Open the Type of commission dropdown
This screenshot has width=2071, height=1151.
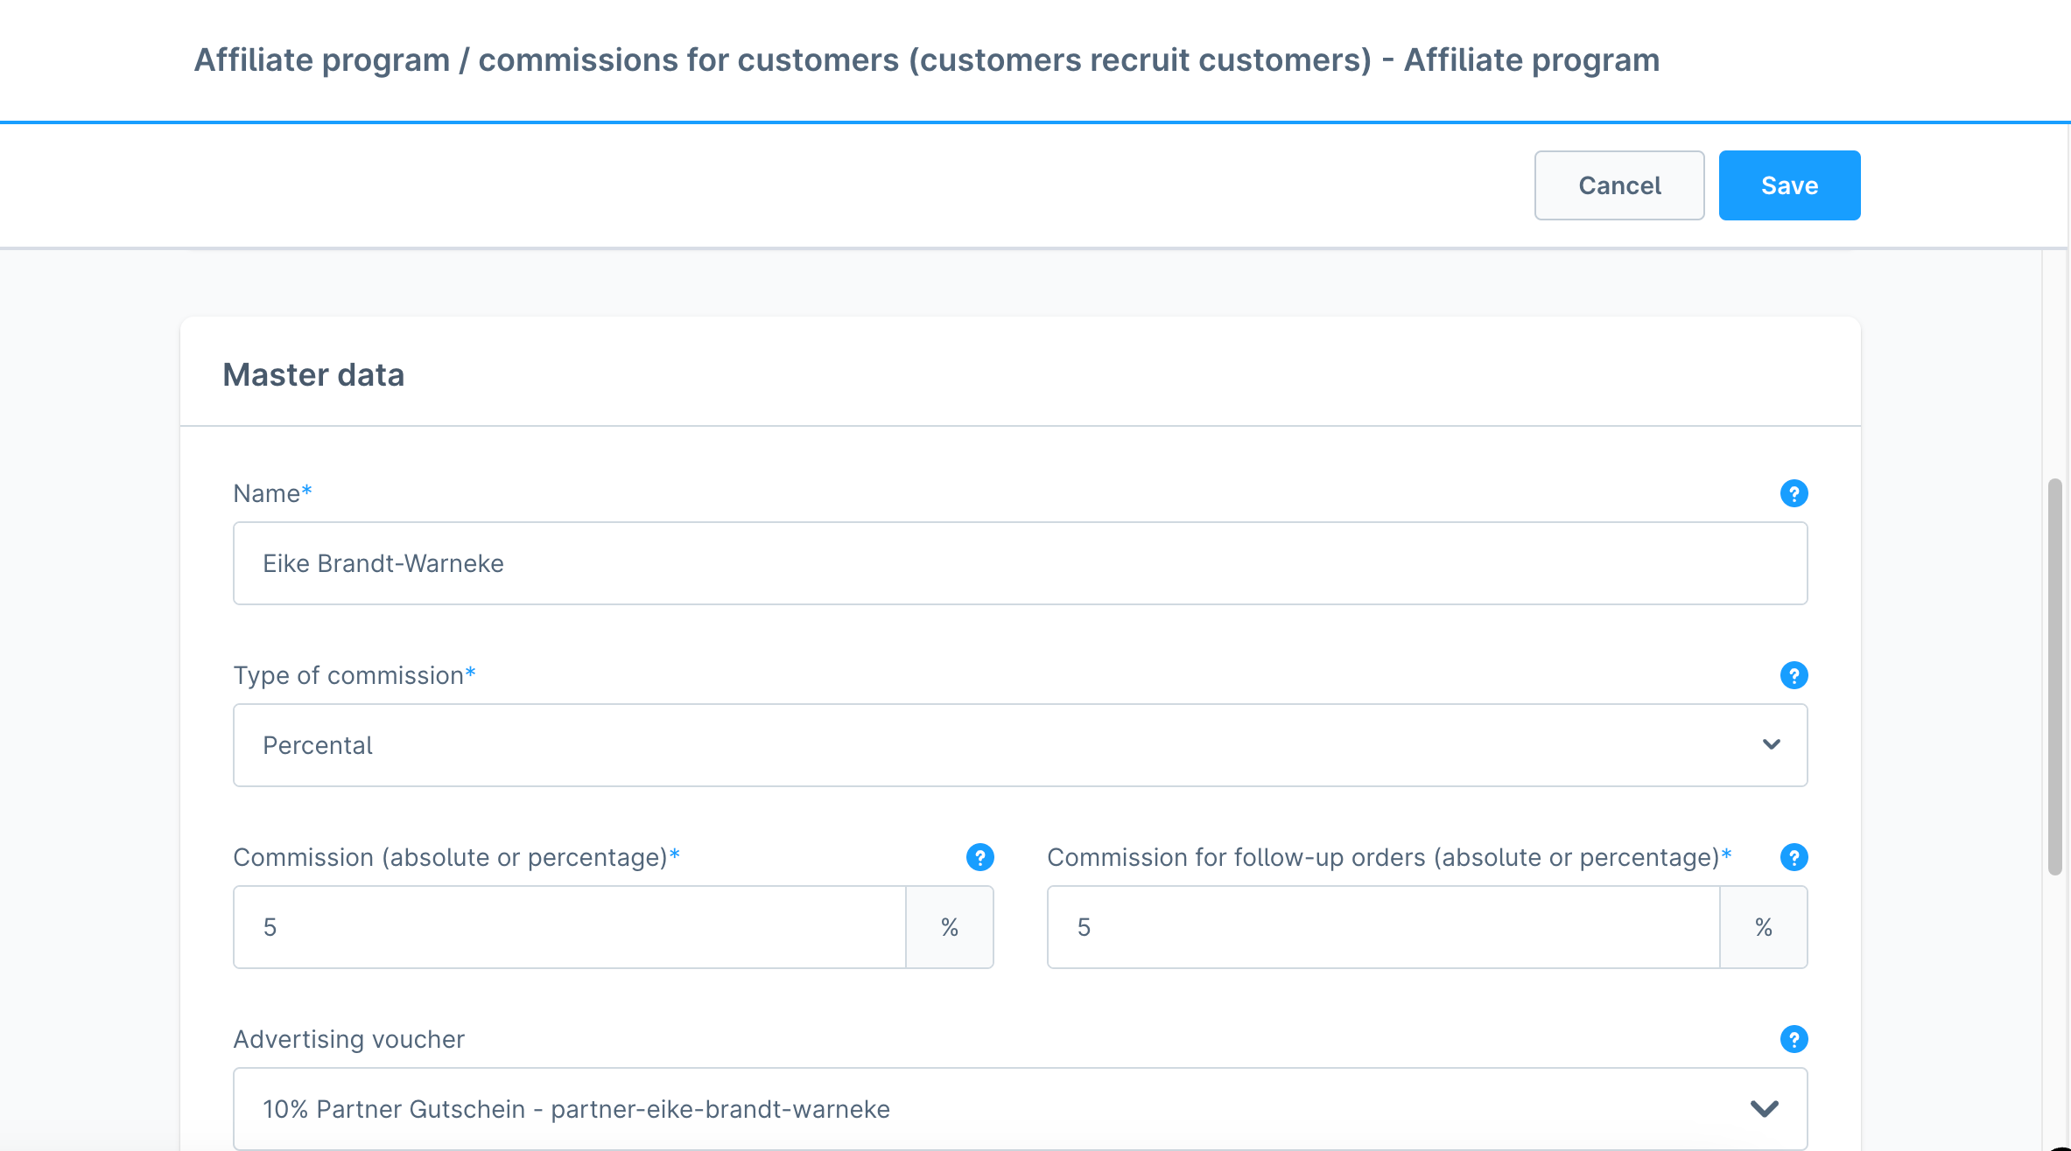1020,745
